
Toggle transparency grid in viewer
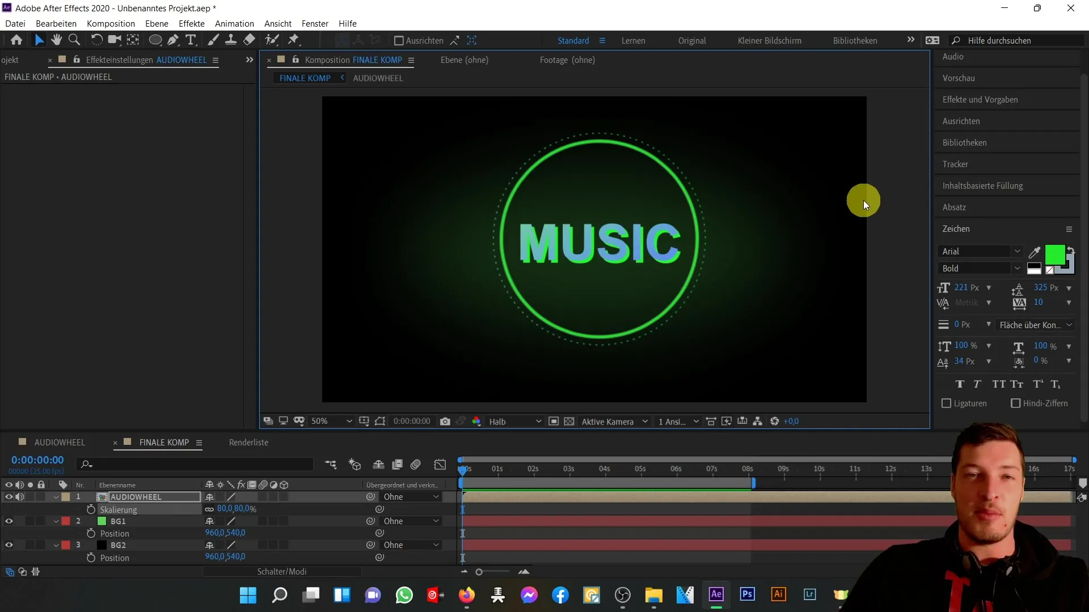[569, 422]
